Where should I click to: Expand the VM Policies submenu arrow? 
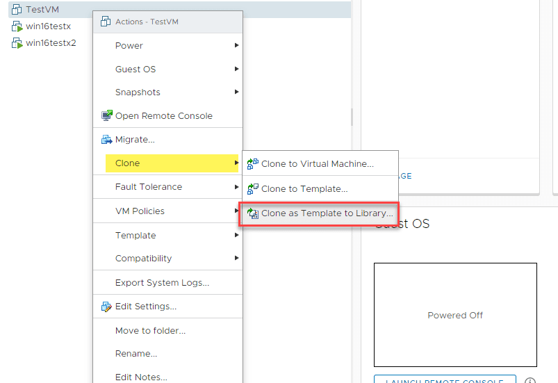point(236,211)
